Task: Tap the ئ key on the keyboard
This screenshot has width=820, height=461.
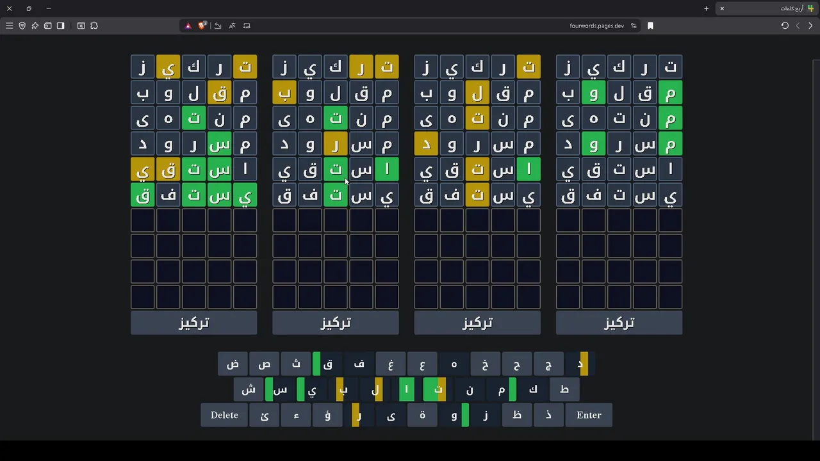Action: click(x=265, y=415)
